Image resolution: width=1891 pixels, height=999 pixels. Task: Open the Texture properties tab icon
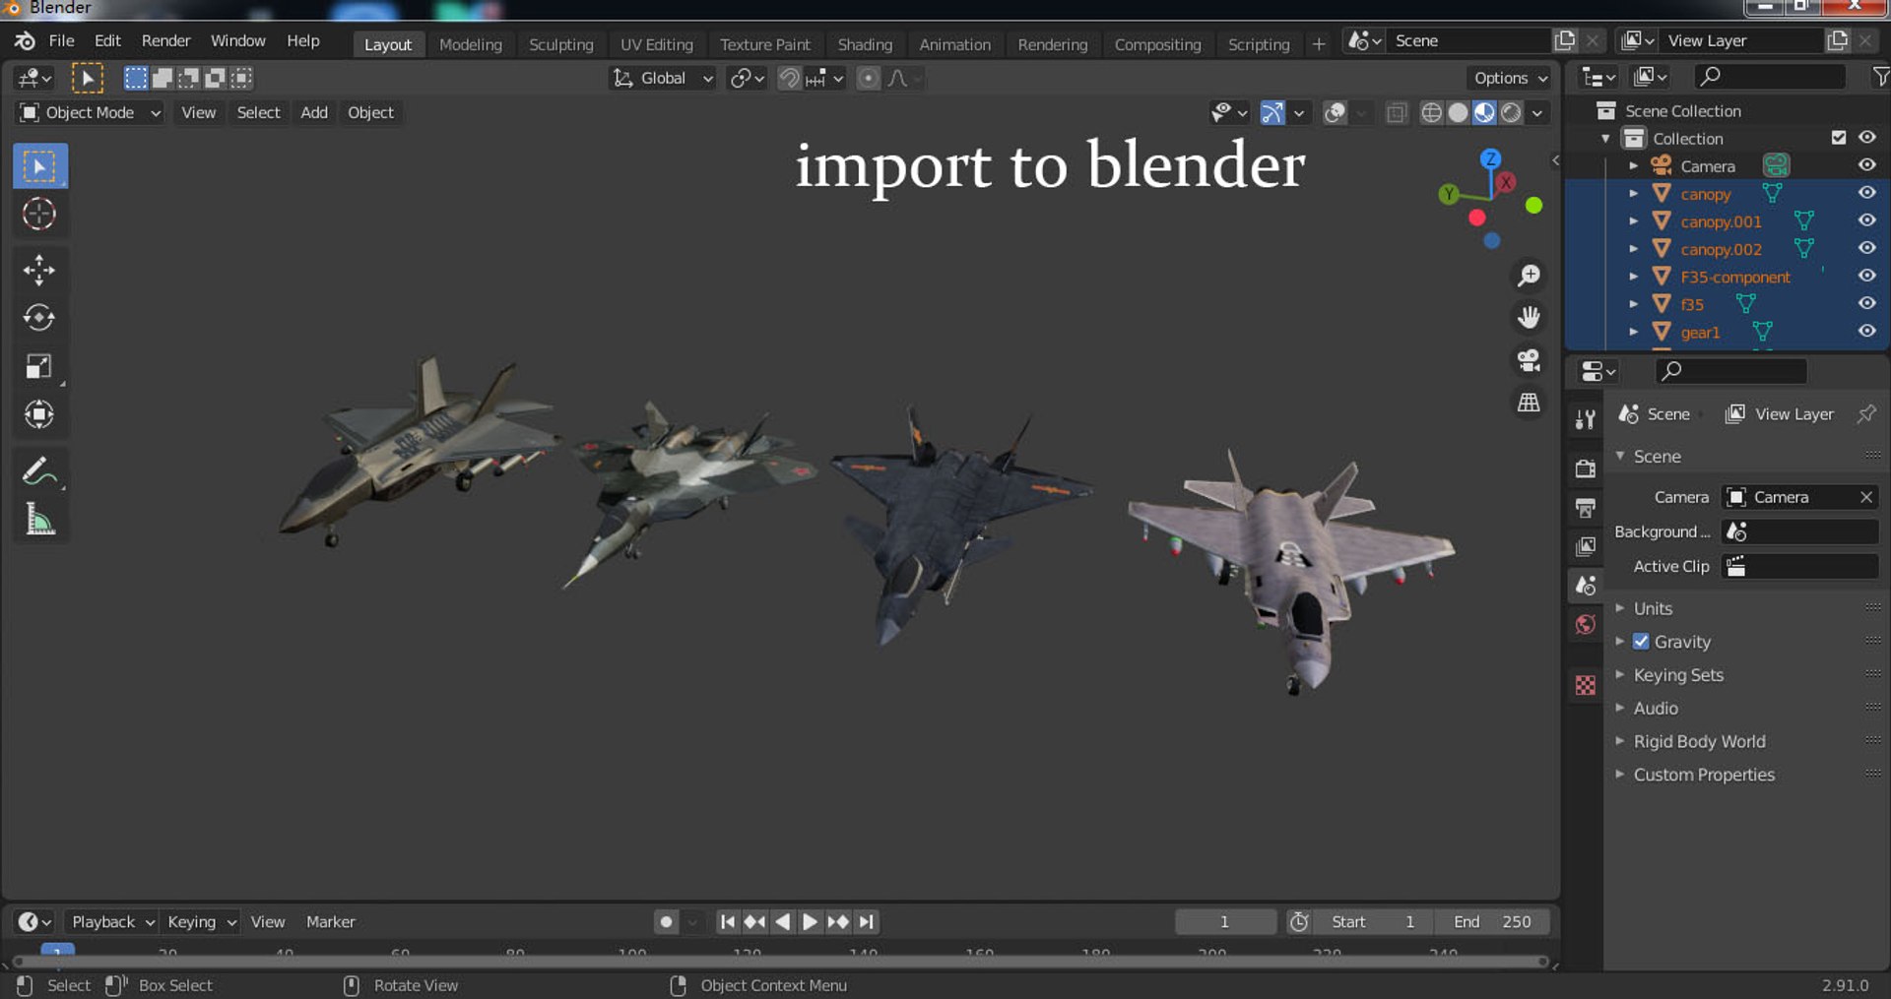[x=1585, y=685]
